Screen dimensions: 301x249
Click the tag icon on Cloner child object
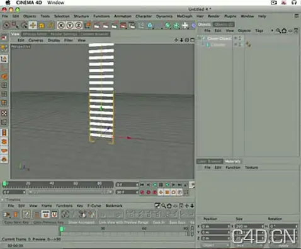248,44
